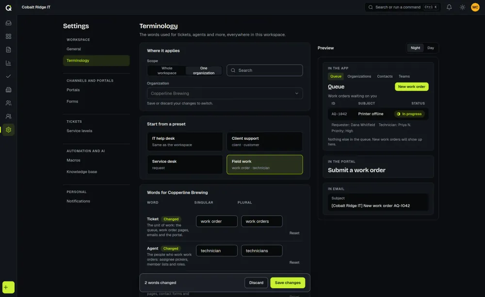Open the bar chart reports icon
The height and width of the screenshot is (297, 485).
pos(8,63)
